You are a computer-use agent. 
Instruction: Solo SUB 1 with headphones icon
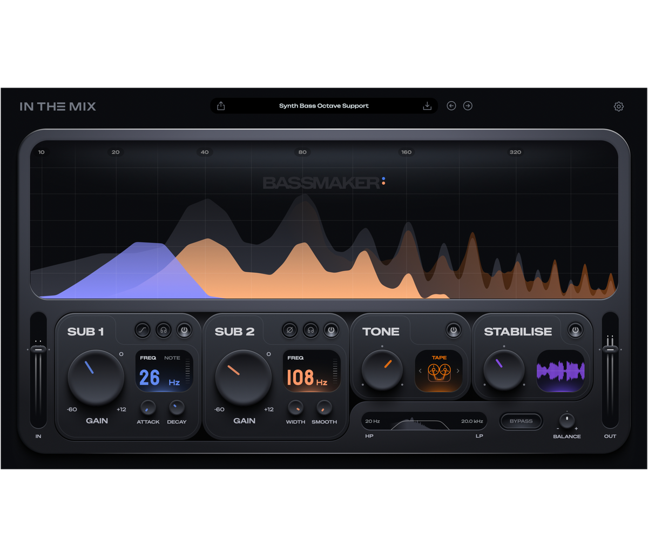163,330
